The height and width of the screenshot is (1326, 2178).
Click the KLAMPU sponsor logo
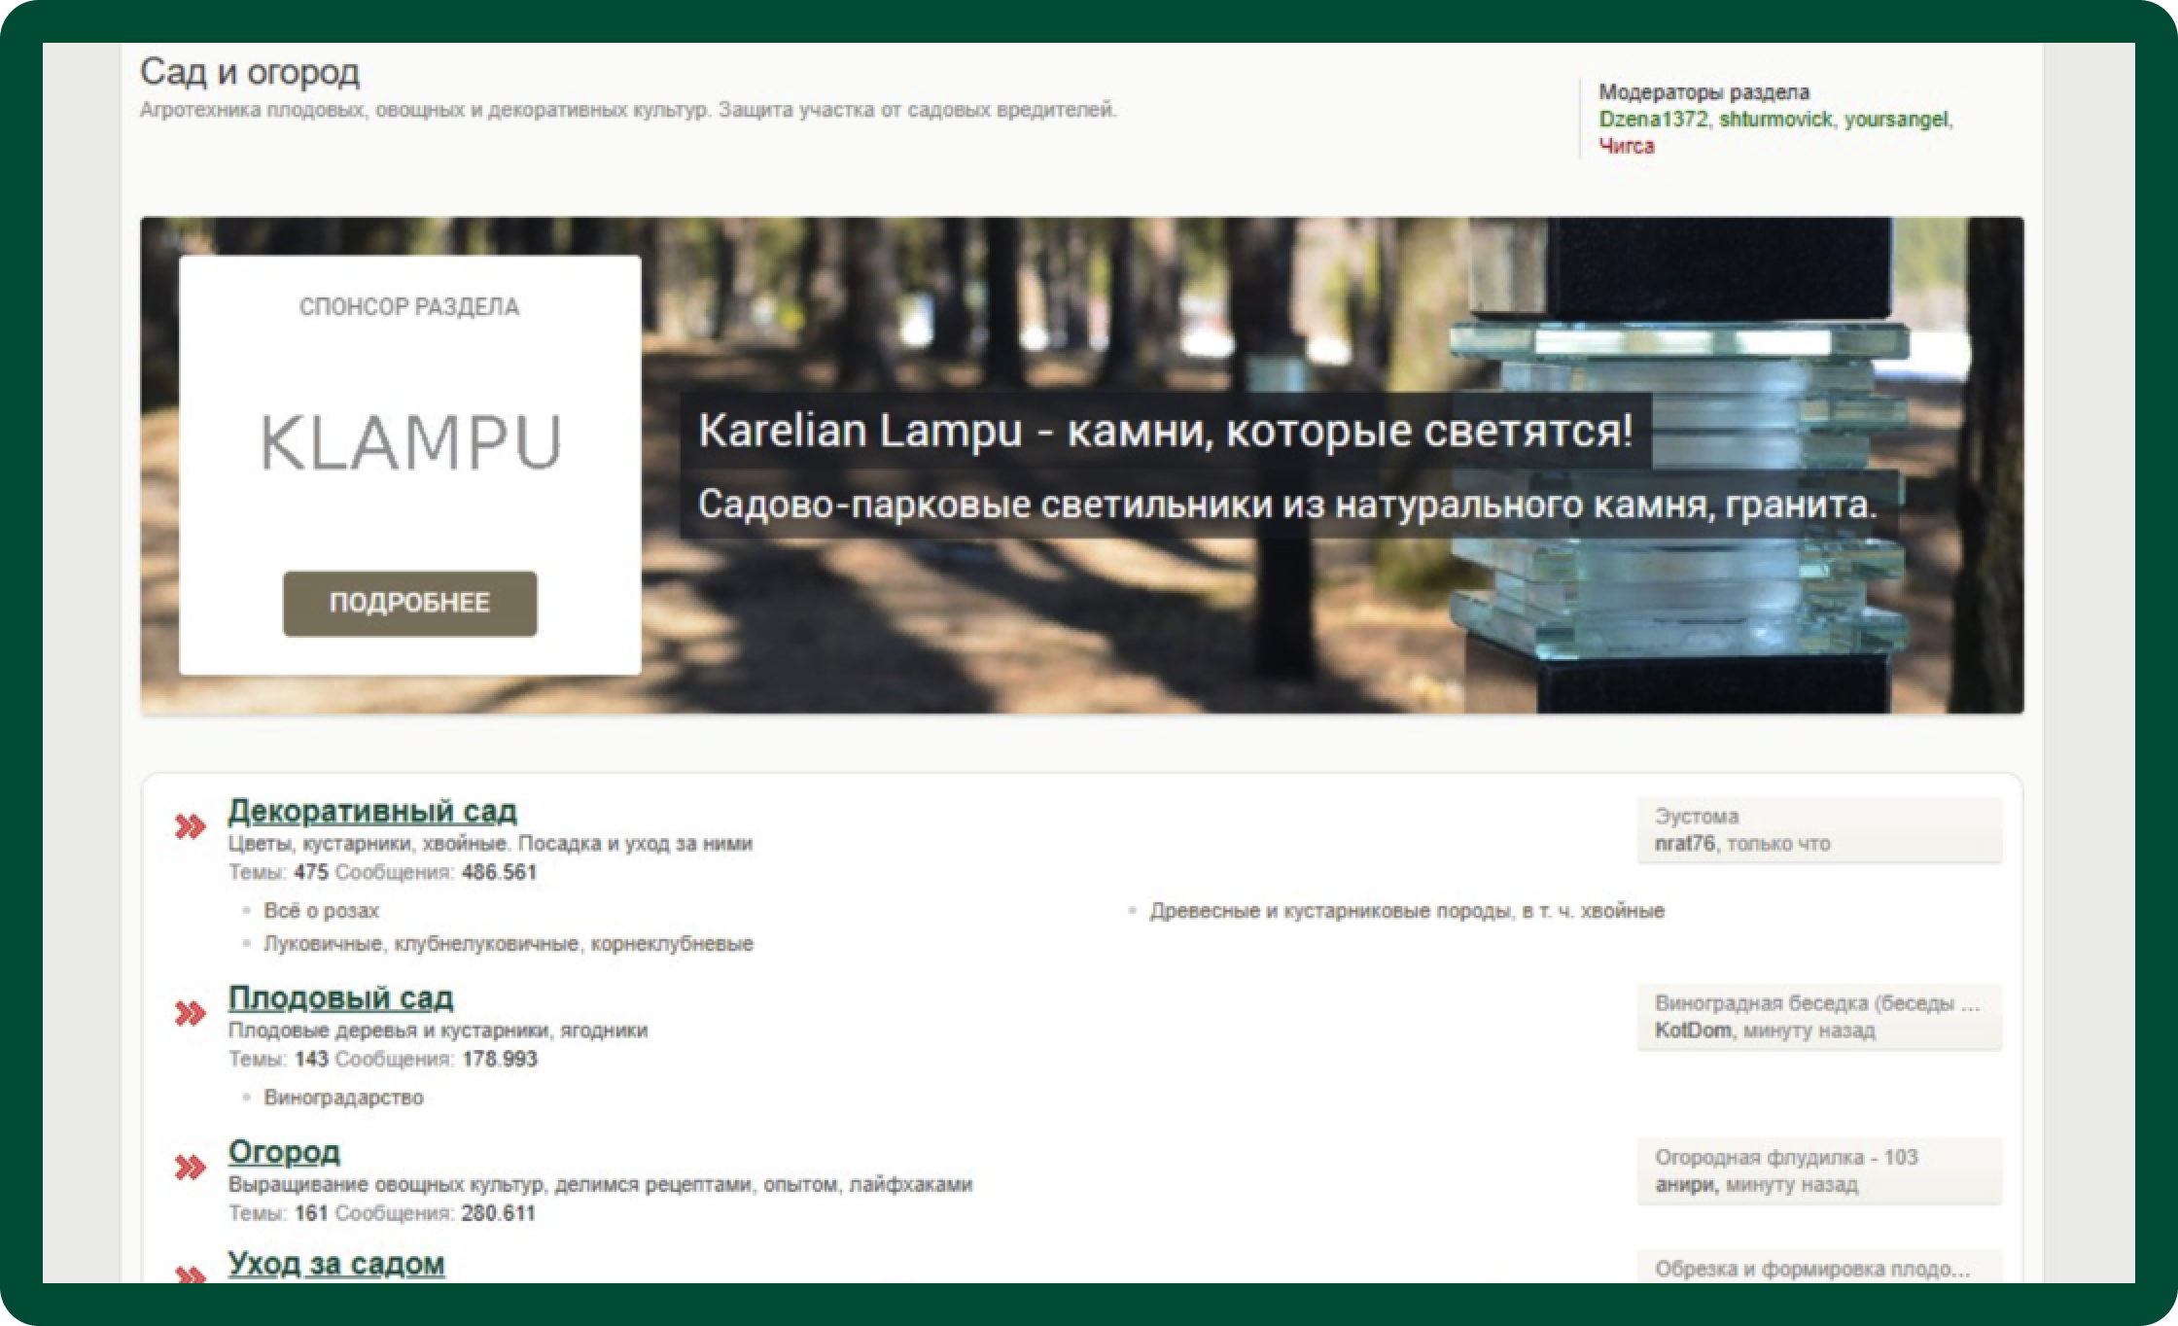pyautogui.click(x=410, y=442)
